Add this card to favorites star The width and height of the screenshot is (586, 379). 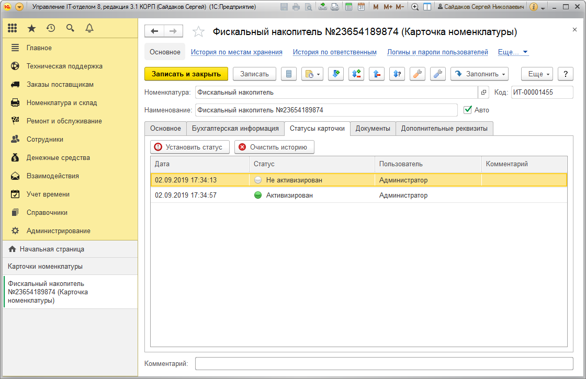tap(198, 32)
